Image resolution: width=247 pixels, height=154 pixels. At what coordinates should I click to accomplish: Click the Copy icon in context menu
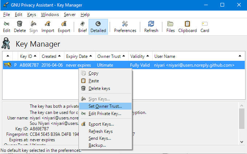point(83,73)
